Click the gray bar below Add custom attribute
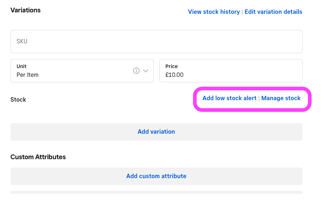The height and width of the screenshot is (204, 332). pos(156,192)
